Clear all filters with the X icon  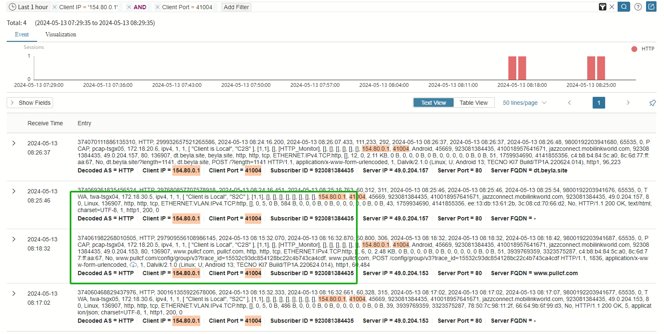click(x=612, y=7)
